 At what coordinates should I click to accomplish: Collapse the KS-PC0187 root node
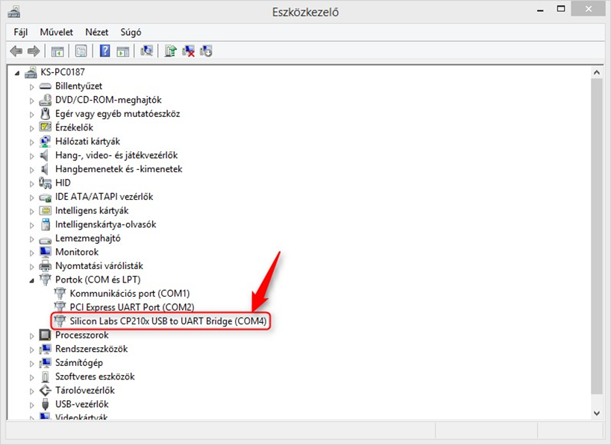tap(17, 73)
